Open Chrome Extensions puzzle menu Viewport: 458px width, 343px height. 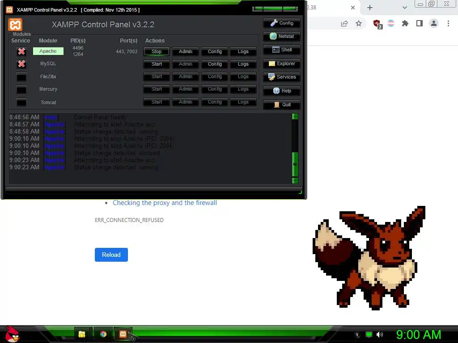point(405,23)
